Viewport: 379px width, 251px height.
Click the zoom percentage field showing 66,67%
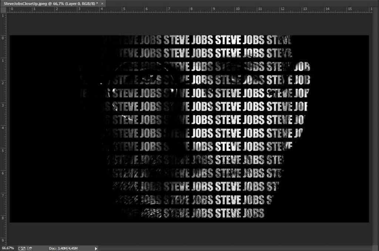point(8,248)
